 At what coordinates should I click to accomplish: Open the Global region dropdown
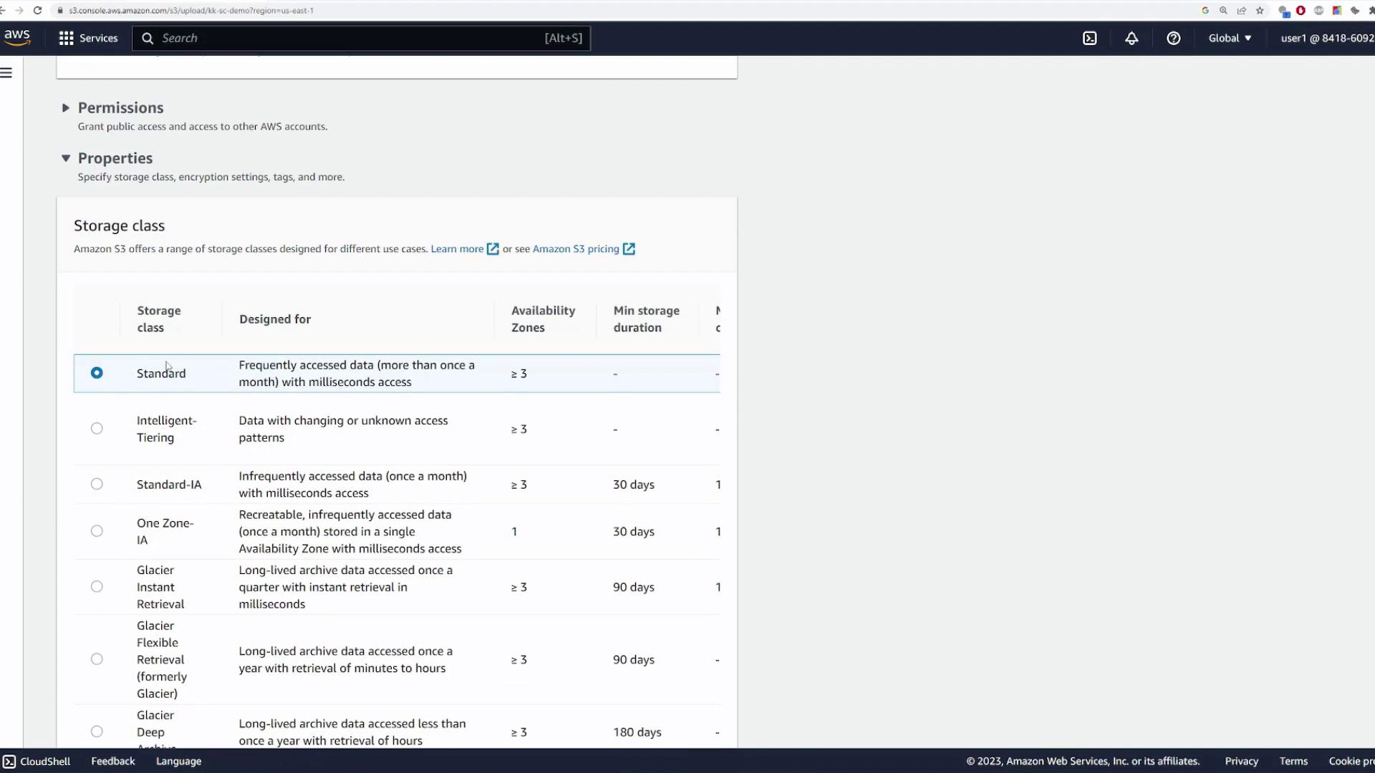1230,38
